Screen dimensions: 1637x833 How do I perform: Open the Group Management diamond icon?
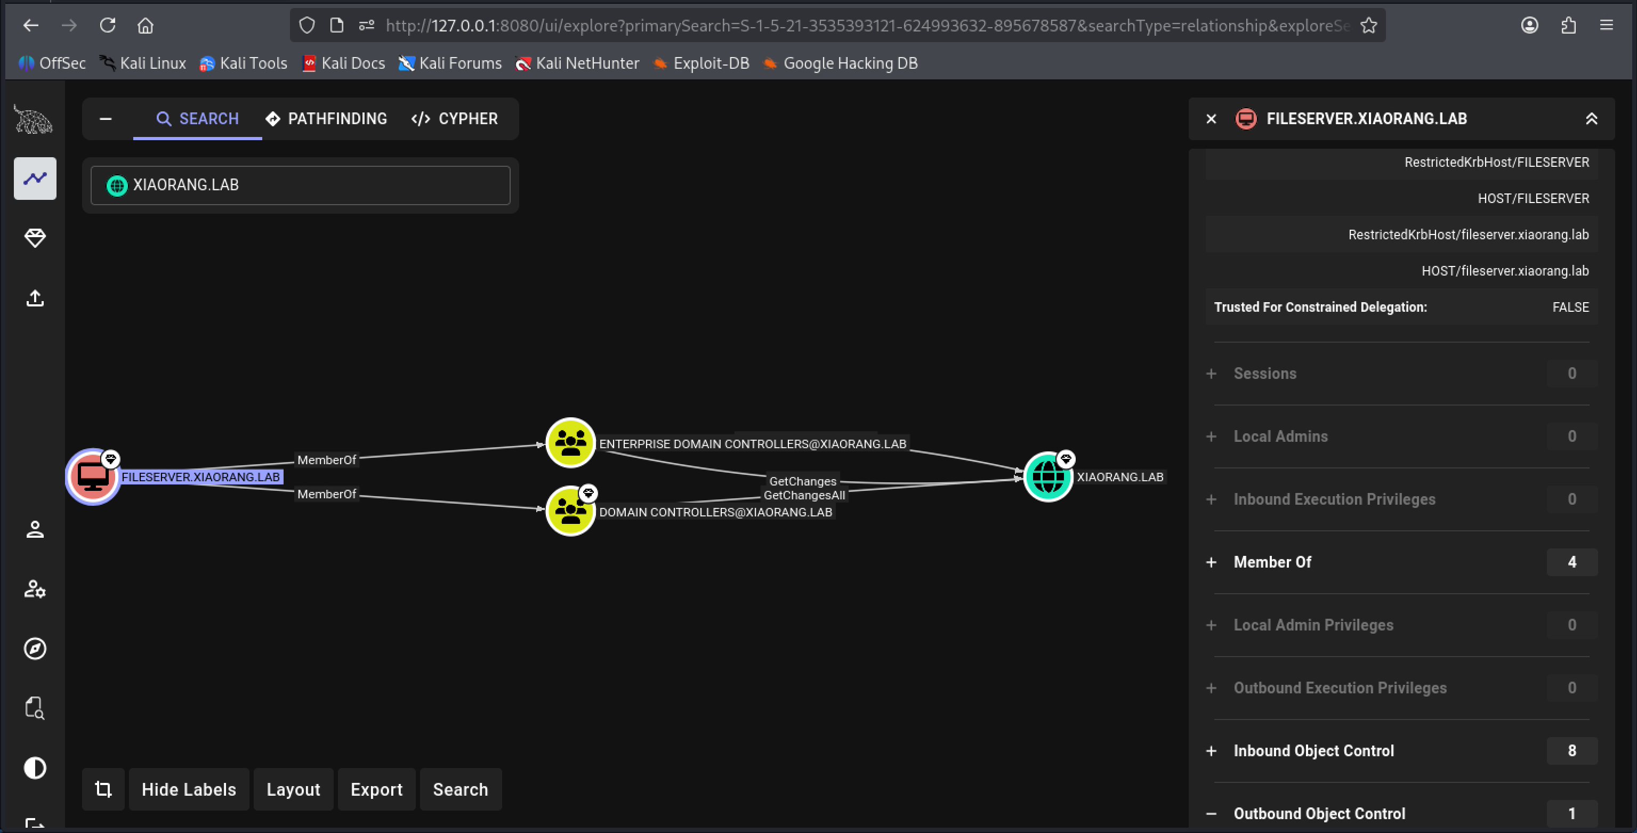35,238
